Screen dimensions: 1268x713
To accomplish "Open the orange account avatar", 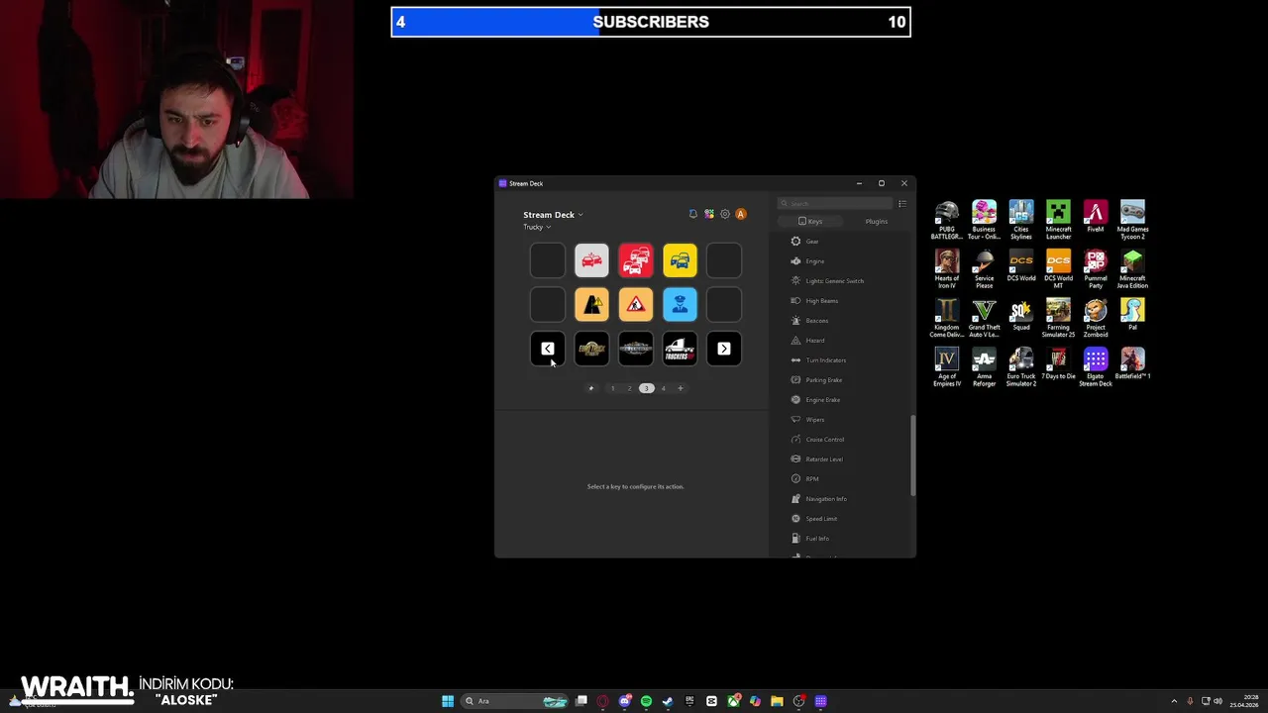I will pos(740,214).
